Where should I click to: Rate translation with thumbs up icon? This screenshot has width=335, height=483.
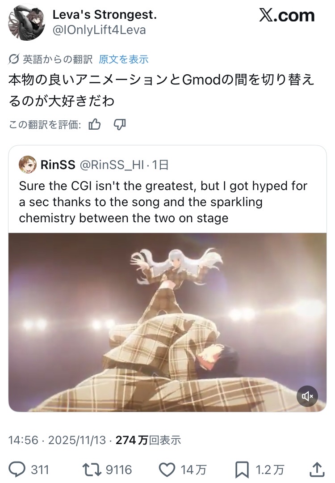[x=94, y=124]
